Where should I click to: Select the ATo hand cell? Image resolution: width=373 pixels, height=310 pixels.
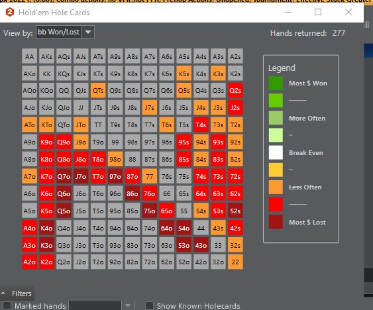30,125
